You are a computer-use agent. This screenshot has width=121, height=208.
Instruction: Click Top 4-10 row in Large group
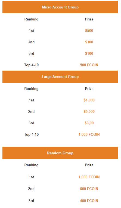pyautogui.click(x=60, y=134)
